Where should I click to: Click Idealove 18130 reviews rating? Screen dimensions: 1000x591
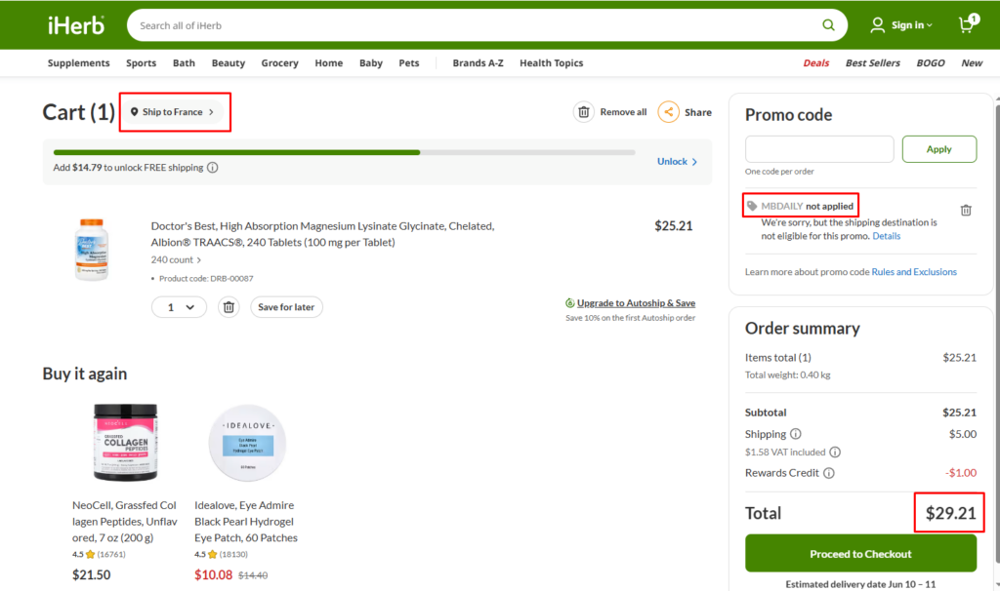click(x=222, y=555)
